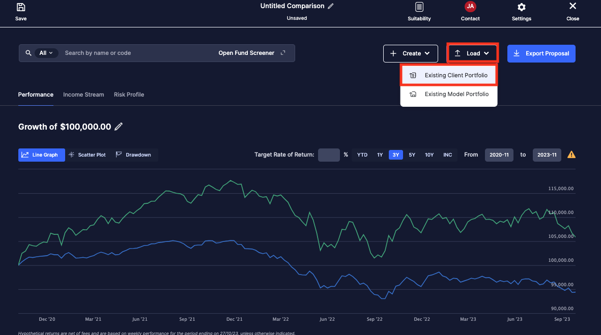
Task: Open Settings gear icon
Action: coord(522,7)
